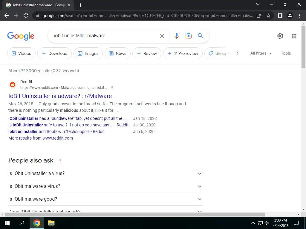Start voice search with microphone icon
Viewport: 306px width, 229px height.
click(176, 36)
